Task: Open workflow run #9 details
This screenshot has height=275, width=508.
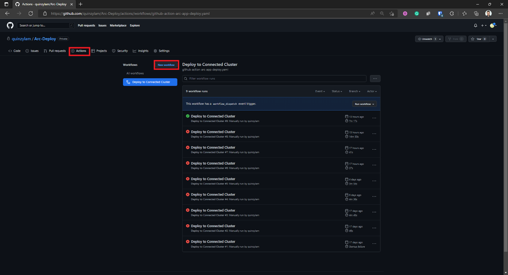Action: coord(213,116)
